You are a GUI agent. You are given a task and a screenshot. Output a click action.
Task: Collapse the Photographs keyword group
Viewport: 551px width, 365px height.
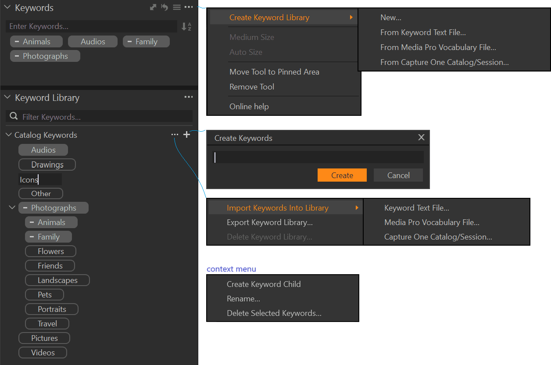click(12, 208)
